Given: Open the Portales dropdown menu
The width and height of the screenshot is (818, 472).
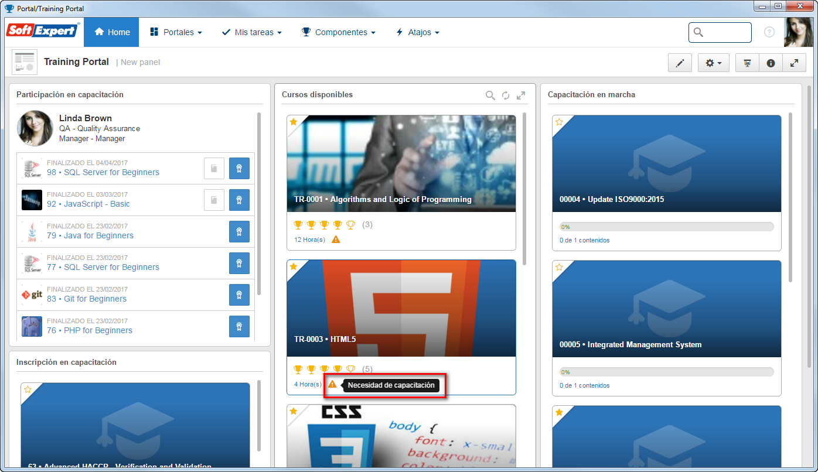Looking at the screenshot, I should coord(176,32).
